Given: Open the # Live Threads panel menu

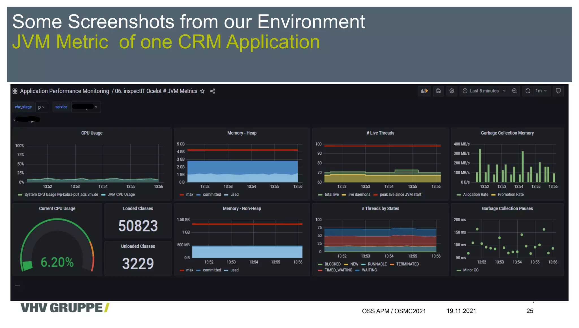Looking at the screenshot, I should tap(380, 133).
